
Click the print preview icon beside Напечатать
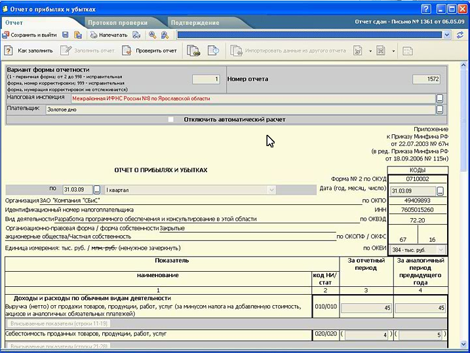click(136, 35)
